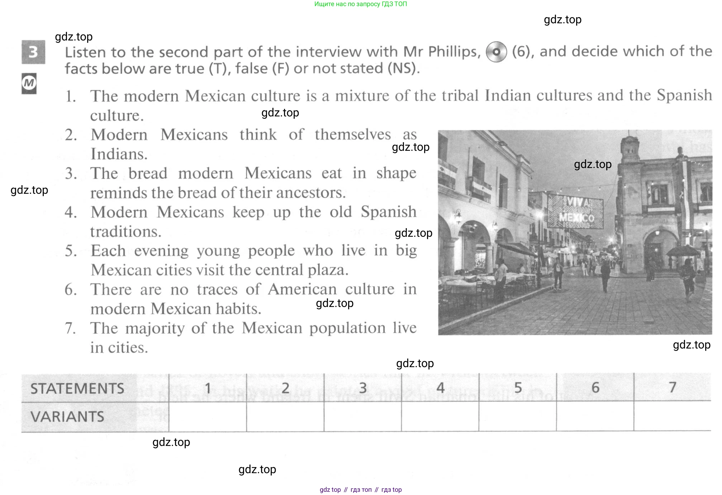
Task: Click column header number 6 in table
Action: tap(595, 388)
